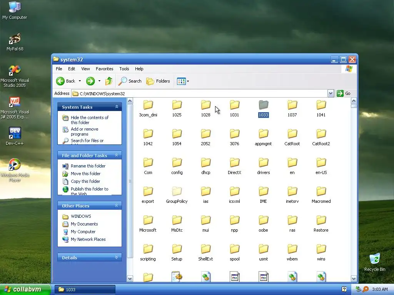Select the Recycle Bin icon

point(375,262)
